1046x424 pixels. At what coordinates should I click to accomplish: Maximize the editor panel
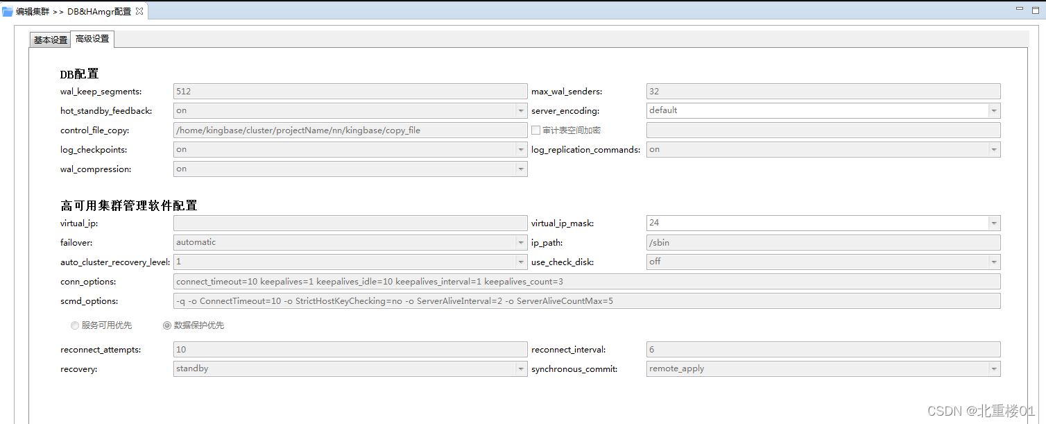pyautogui.click(x=1036, y=10)
